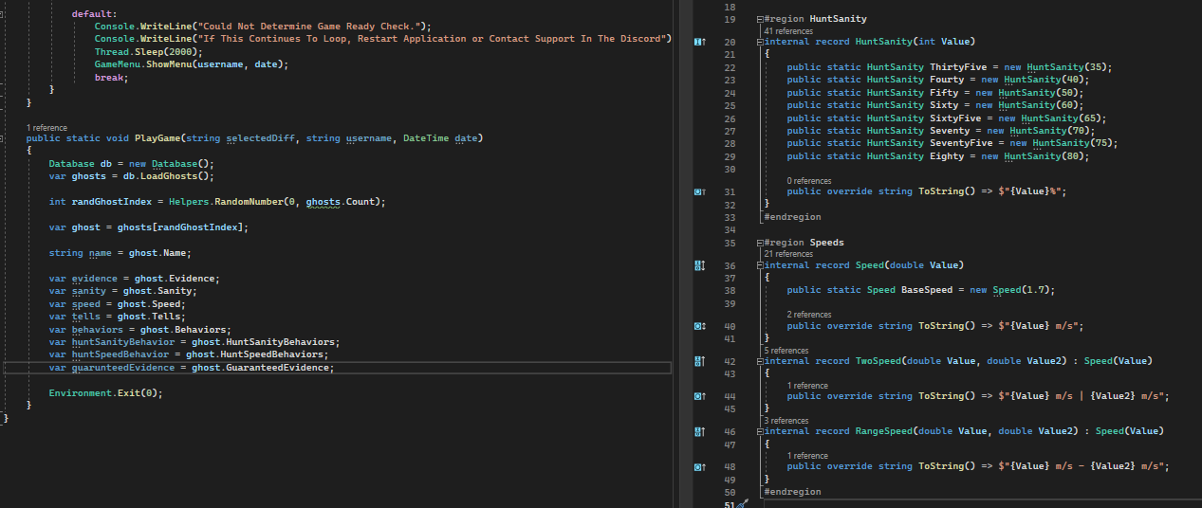This screenshot has width=1202, height=508.
Task: Click the default: case label
Action: pyautogui.click(x=95, y=14)
